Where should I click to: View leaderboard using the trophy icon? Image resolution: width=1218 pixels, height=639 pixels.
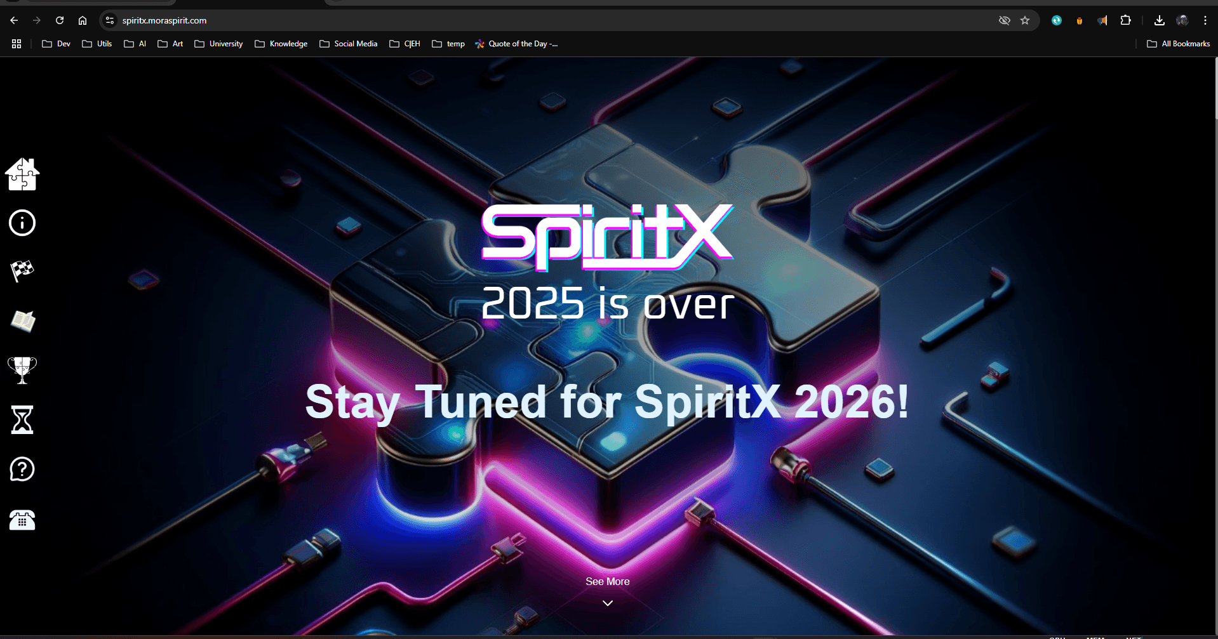coord(22,370)
